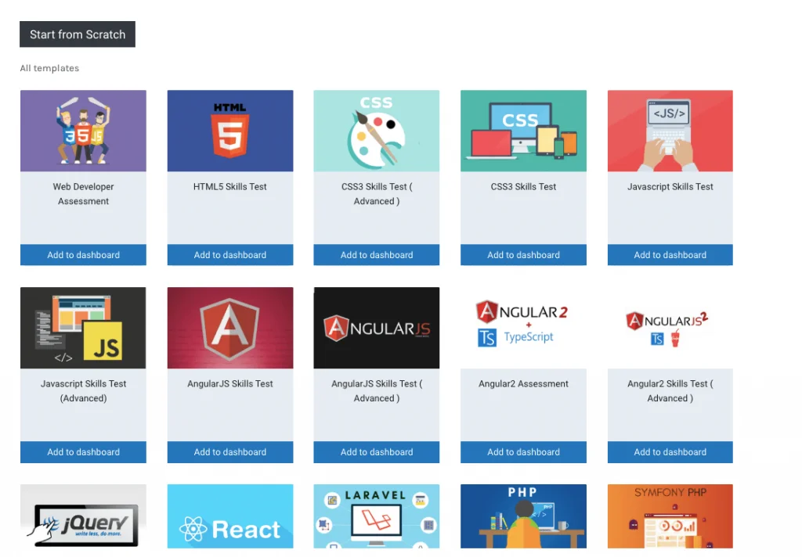Open the Laravel template thumbnail
The image size is (802, 557).
tap(377, 516)
